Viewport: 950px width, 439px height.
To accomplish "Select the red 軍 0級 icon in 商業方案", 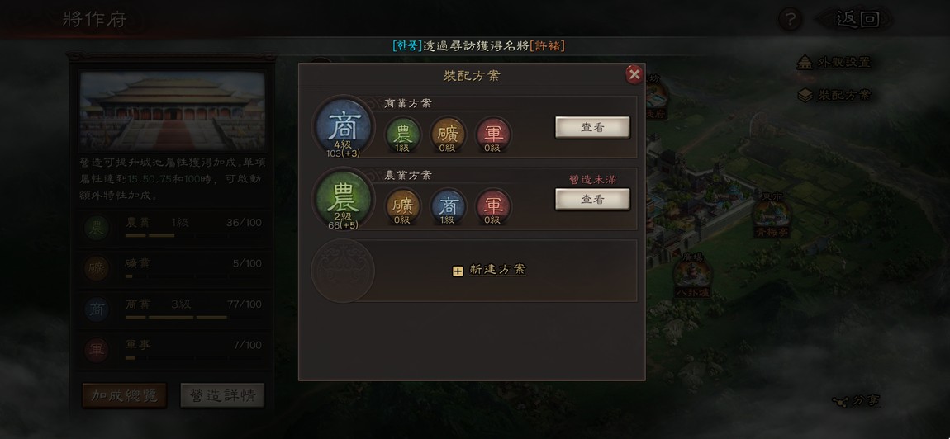I will coord(492,135).
